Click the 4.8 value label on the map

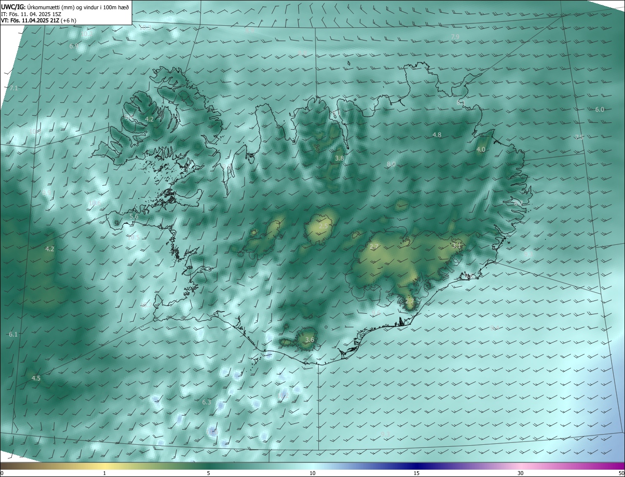point(437,135)
